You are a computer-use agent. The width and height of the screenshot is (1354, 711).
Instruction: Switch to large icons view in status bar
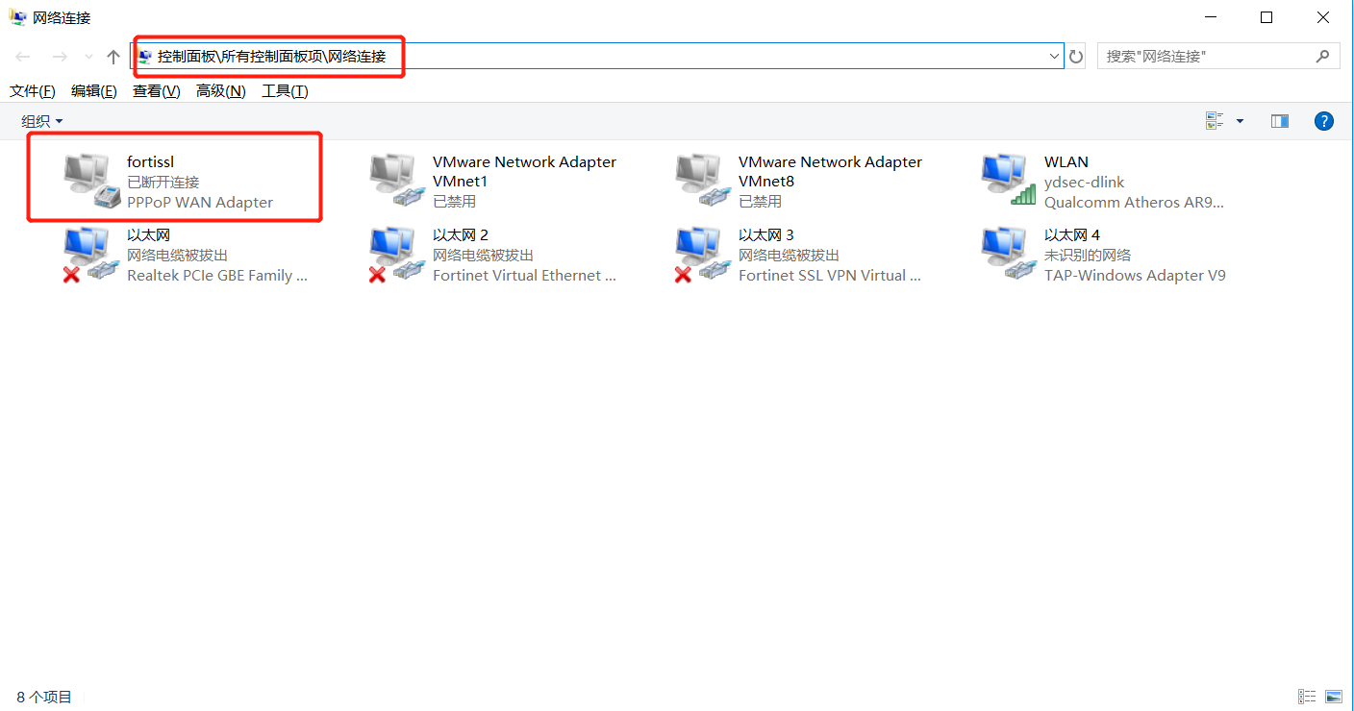click(x=1333, y=697)
